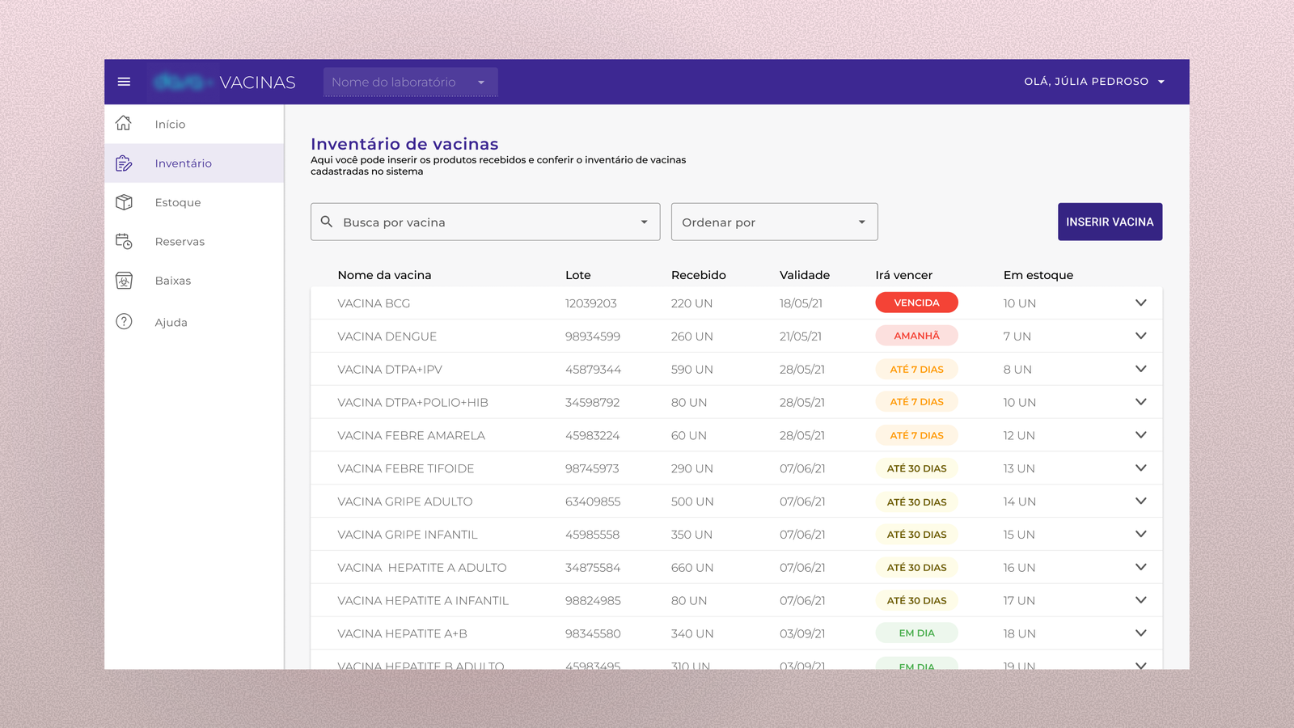The height and width of the screenshot is (728, 1294).
Task: Click the magnifier icon in the search field
Action: pos(328,222)
